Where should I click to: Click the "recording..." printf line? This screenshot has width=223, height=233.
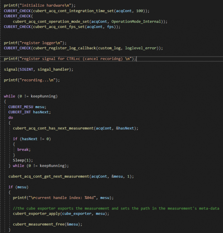click(x=32, y=80)
